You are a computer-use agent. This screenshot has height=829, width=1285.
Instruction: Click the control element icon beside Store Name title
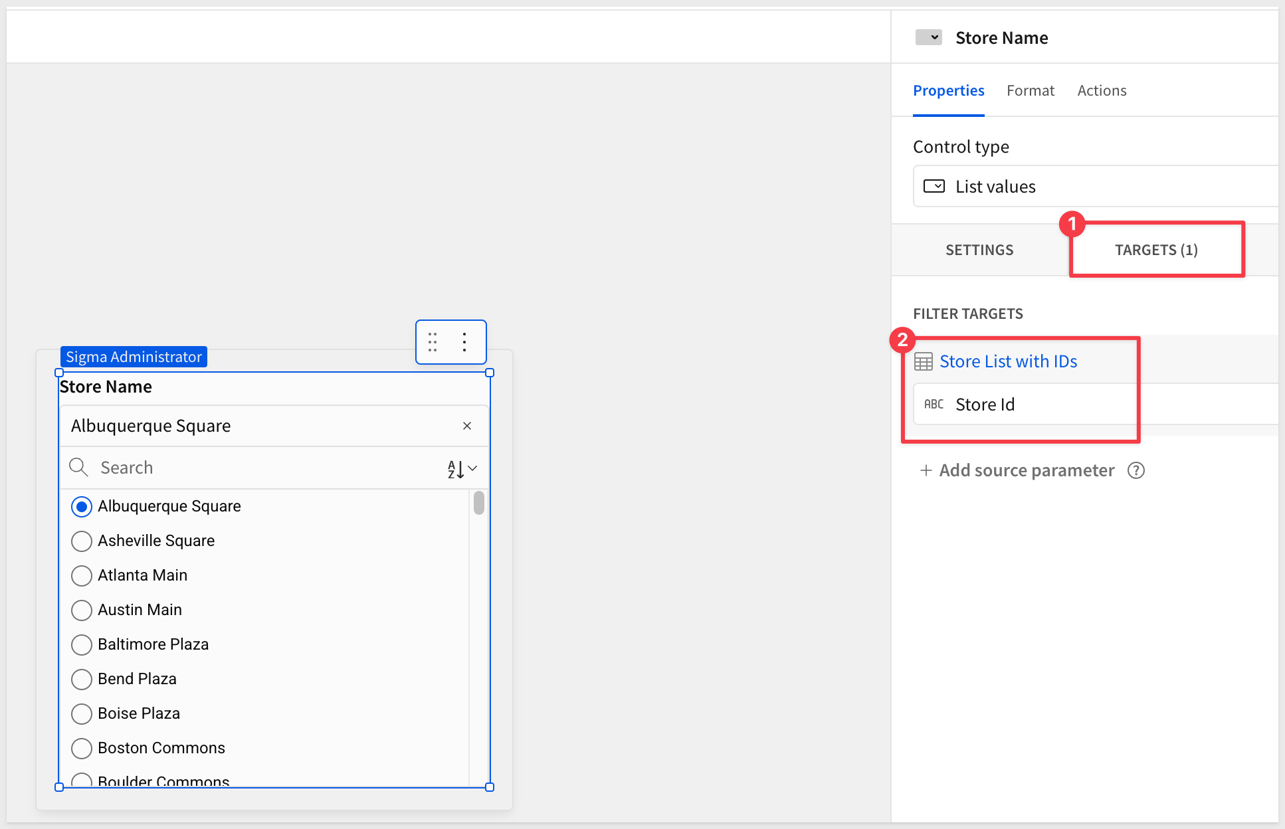click(x=928, y=38)
